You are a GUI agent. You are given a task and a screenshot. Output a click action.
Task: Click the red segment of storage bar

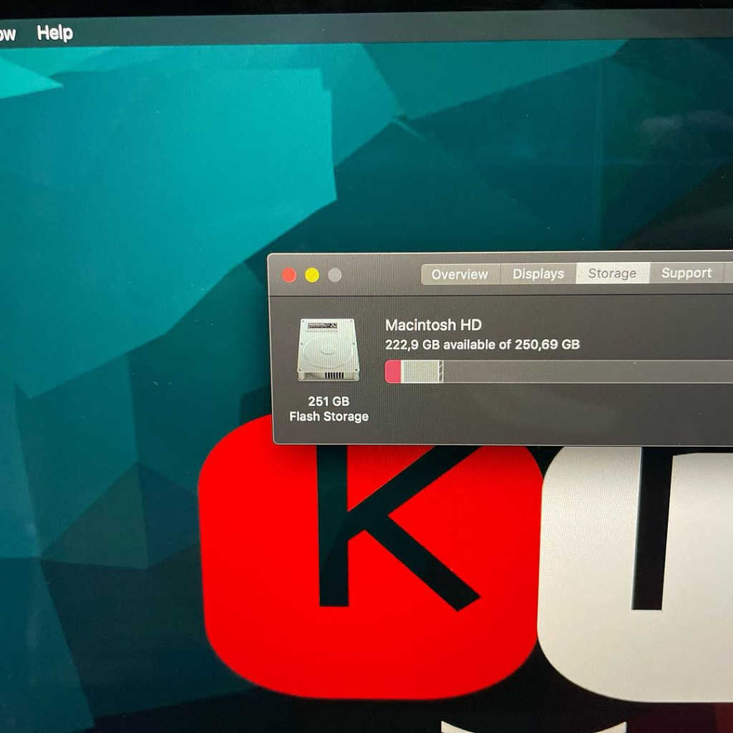(x=393, y=372)
